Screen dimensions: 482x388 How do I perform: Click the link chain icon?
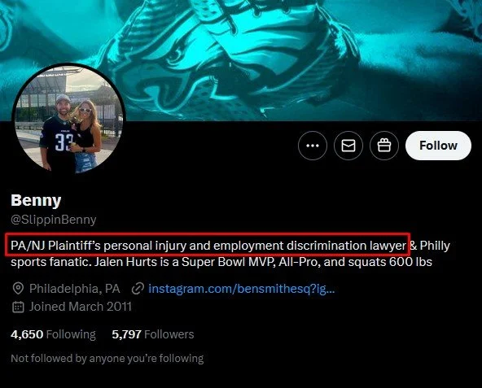pos(138,289)
